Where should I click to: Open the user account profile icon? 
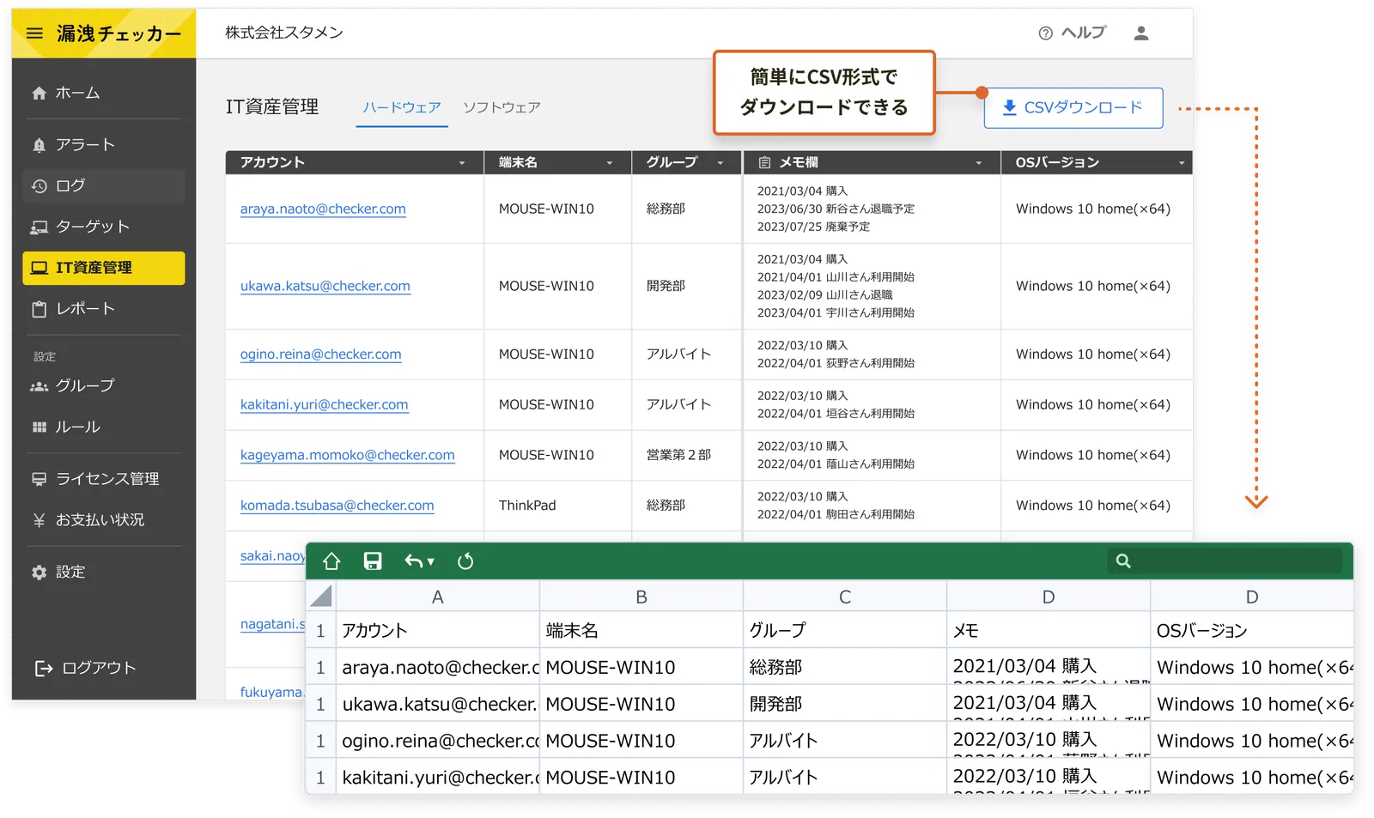click(1141, 33)
